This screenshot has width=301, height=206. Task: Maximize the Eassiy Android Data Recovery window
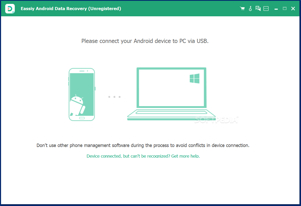point(285,9)
